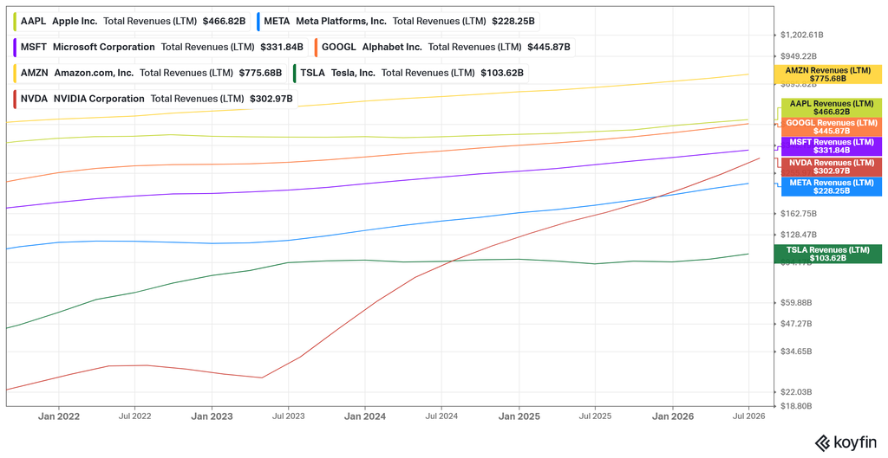
Task: Click the Jul 2026 date label
Action: 748,416
